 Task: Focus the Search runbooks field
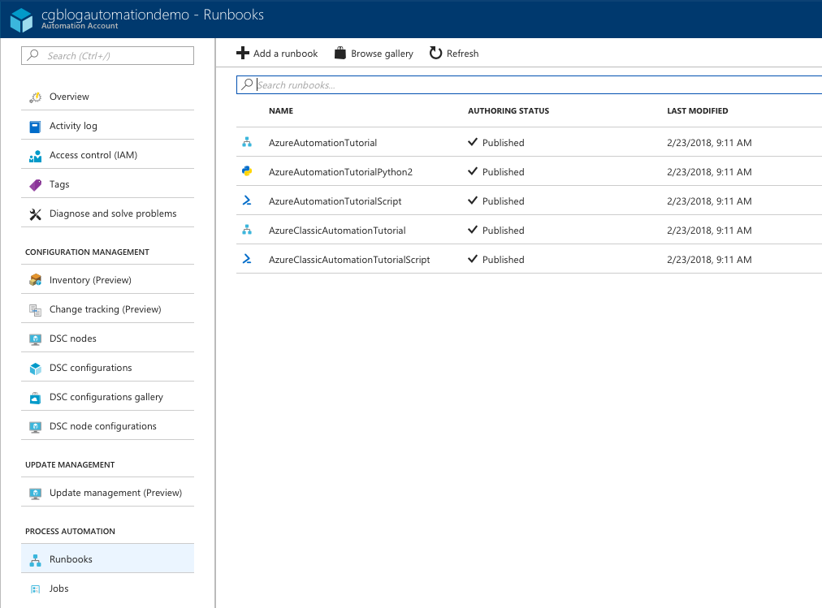[x=530, y=85]
